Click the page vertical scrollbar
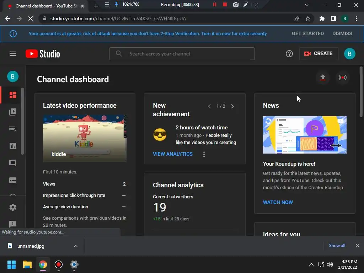Image resolution: width=364 pixels, height=273 pixels. tap(361, 92)
